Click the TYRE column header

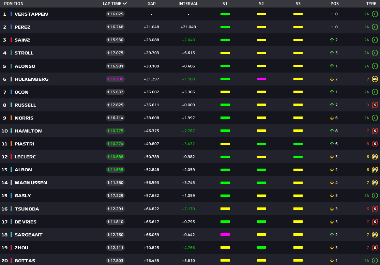click(x=371, y=4)
